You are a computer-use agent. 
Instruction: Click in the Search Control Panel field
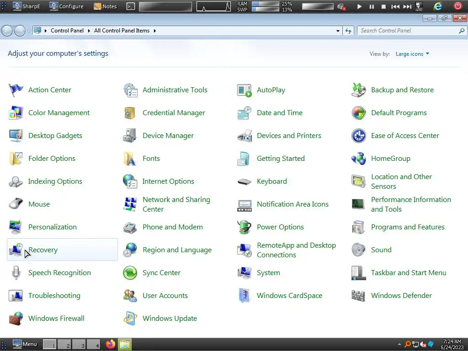412,31
